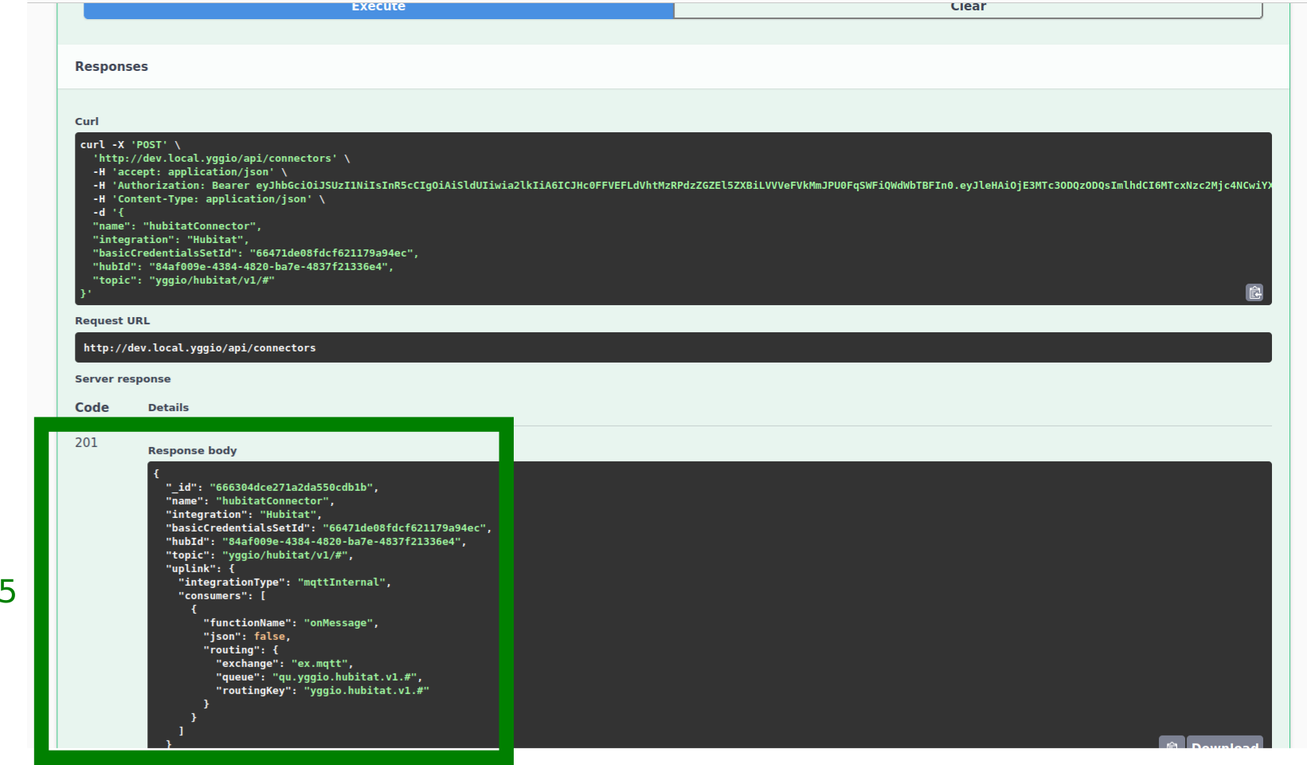Click "integration": "Hubitat" in response body

pos(244,515)
